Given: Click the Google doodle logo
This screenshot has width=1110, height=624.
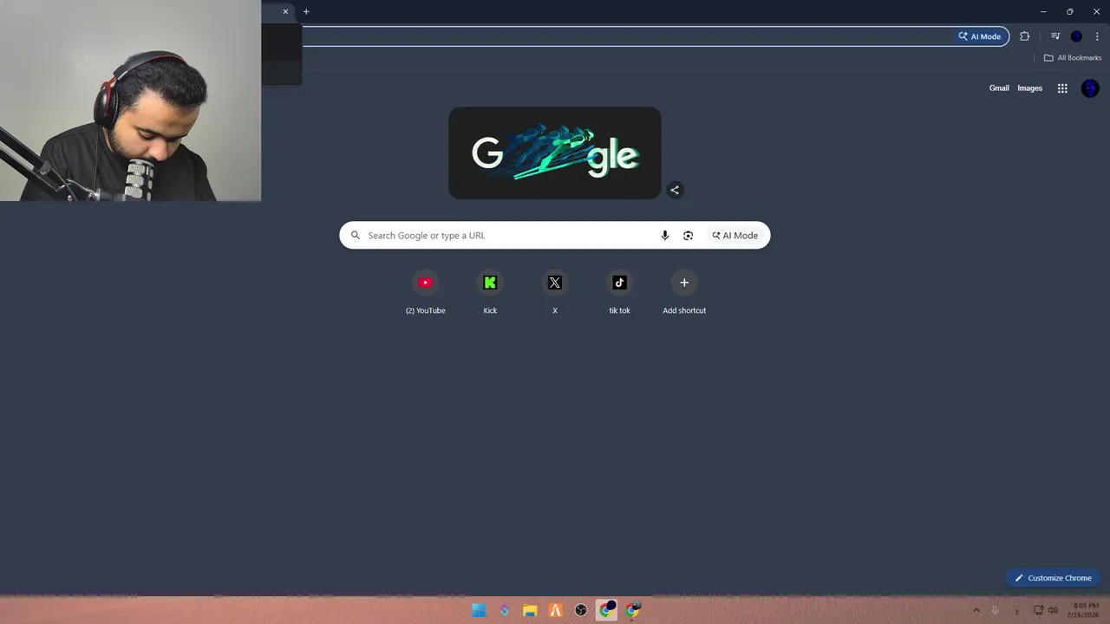Looking at the screenshot, I should point(555,153).
